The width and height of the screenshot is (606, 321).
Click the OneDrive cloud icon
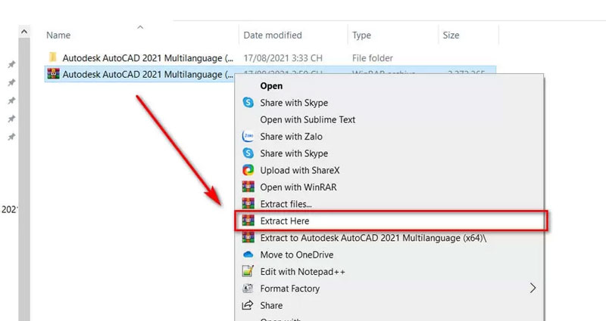point(248,255)
